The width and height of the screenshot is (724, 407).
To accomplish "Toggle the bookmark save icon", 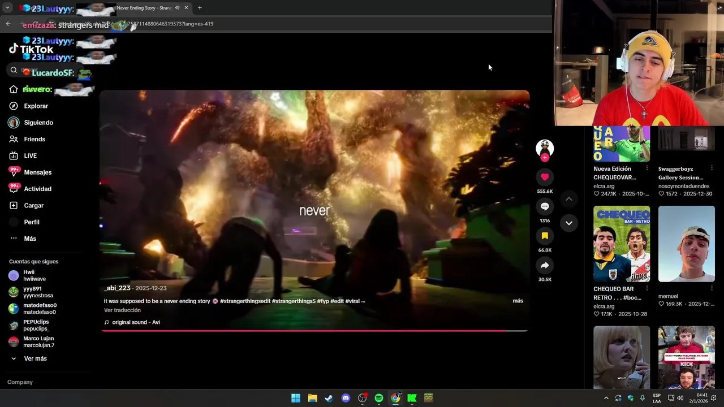I will click(545, 236).
